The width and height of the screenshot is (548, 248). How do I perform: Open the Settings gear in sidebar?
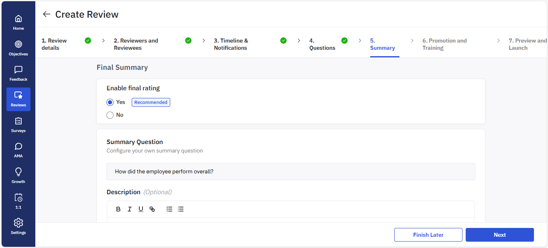[x=18, y=226]
